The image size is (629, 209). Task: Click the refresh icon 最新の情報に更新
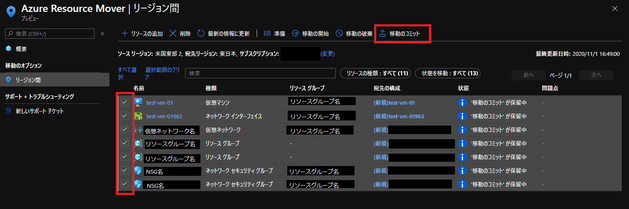coord(201,33)
